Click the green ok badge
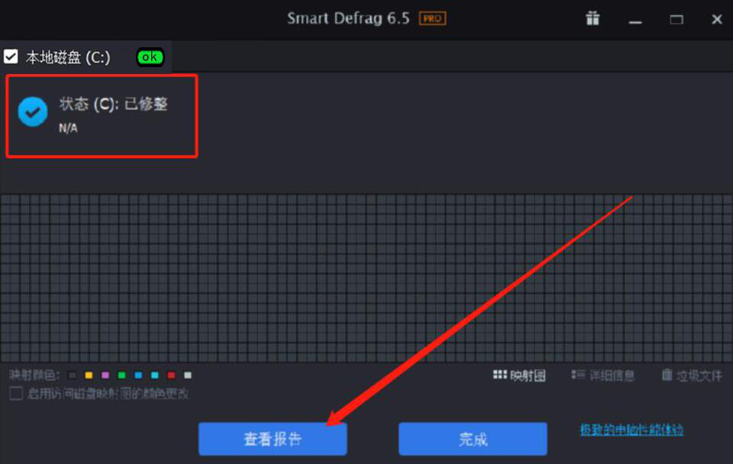Image resolution: width=733 pixels, height=464 pixels. [x=150, y=57]
